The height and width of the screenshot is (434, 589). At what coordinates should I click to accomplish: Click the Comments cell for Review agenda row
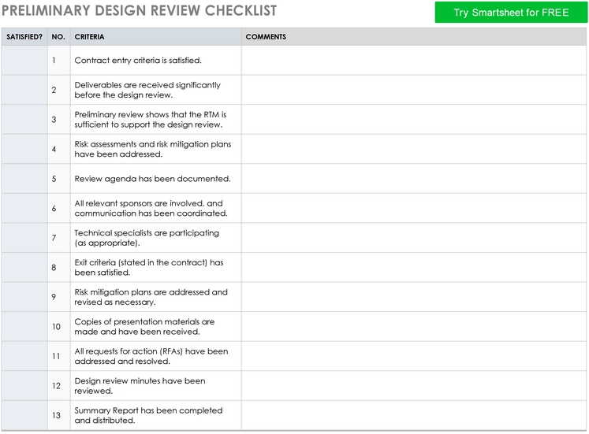[x=414, y=179]
